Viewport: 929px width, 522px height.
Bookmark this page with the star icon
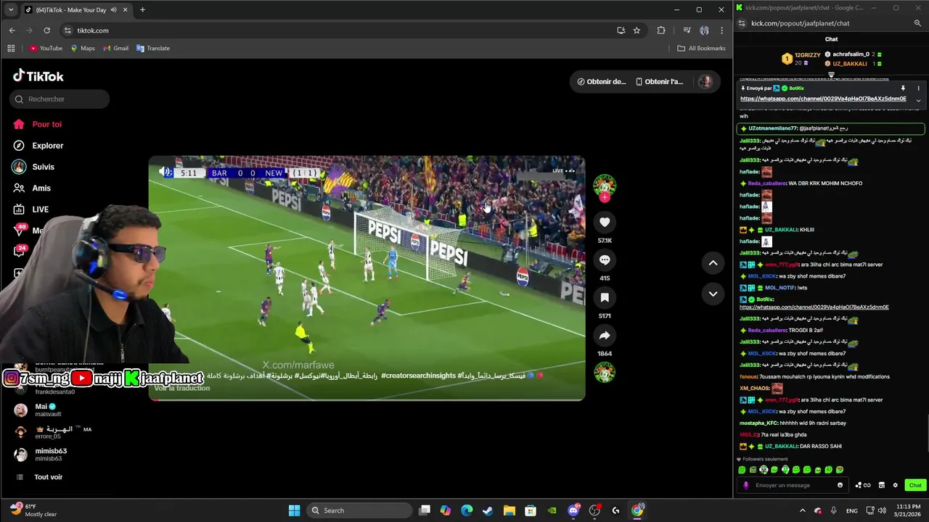click(637, 30)
